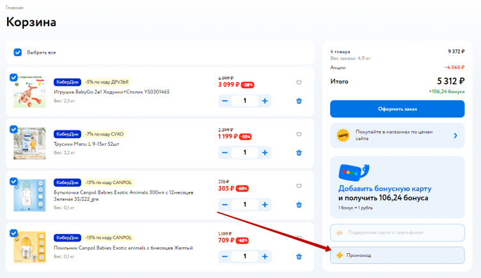The image size is (481, 278).
Task: Open the BabyGo walker product title link
Action: tap(112, 92)
